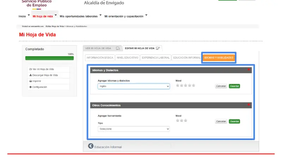This screenshot has height=158, width=282.
Task: Open the Tipo Seleccione dropdown
Action: click(134, 129)
